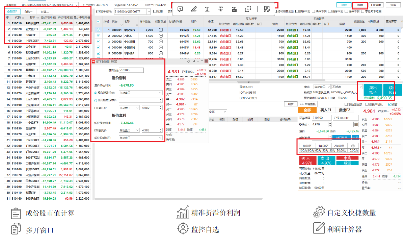Enable the 锁定 checkbox
Viewport: 403px width, 246px height.
click(155, 11)
